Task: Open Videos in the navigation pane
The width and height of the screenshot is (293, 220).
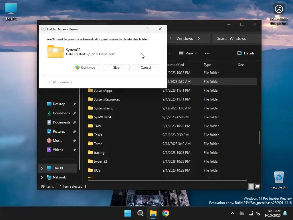Action: 58,150
